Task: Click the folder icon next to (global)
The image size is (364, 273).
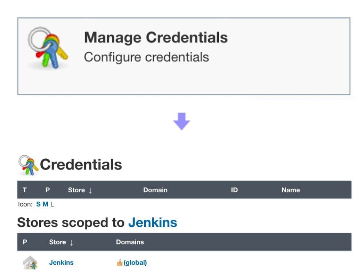Action: point(120,262)
